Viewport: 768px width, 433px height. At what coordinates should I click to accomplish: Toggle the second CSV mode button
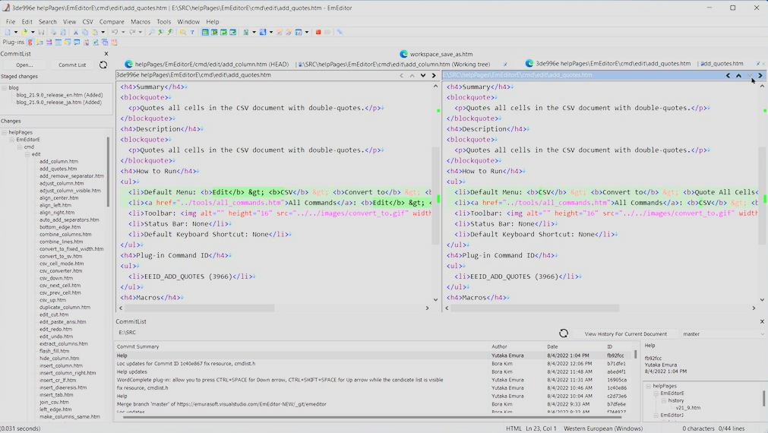pos(214,32)
